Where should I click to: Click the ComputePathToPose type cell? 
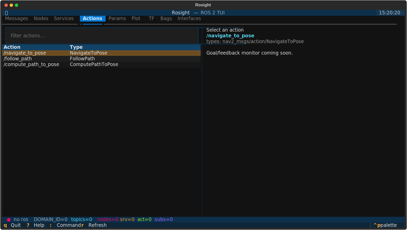(94, 64)
